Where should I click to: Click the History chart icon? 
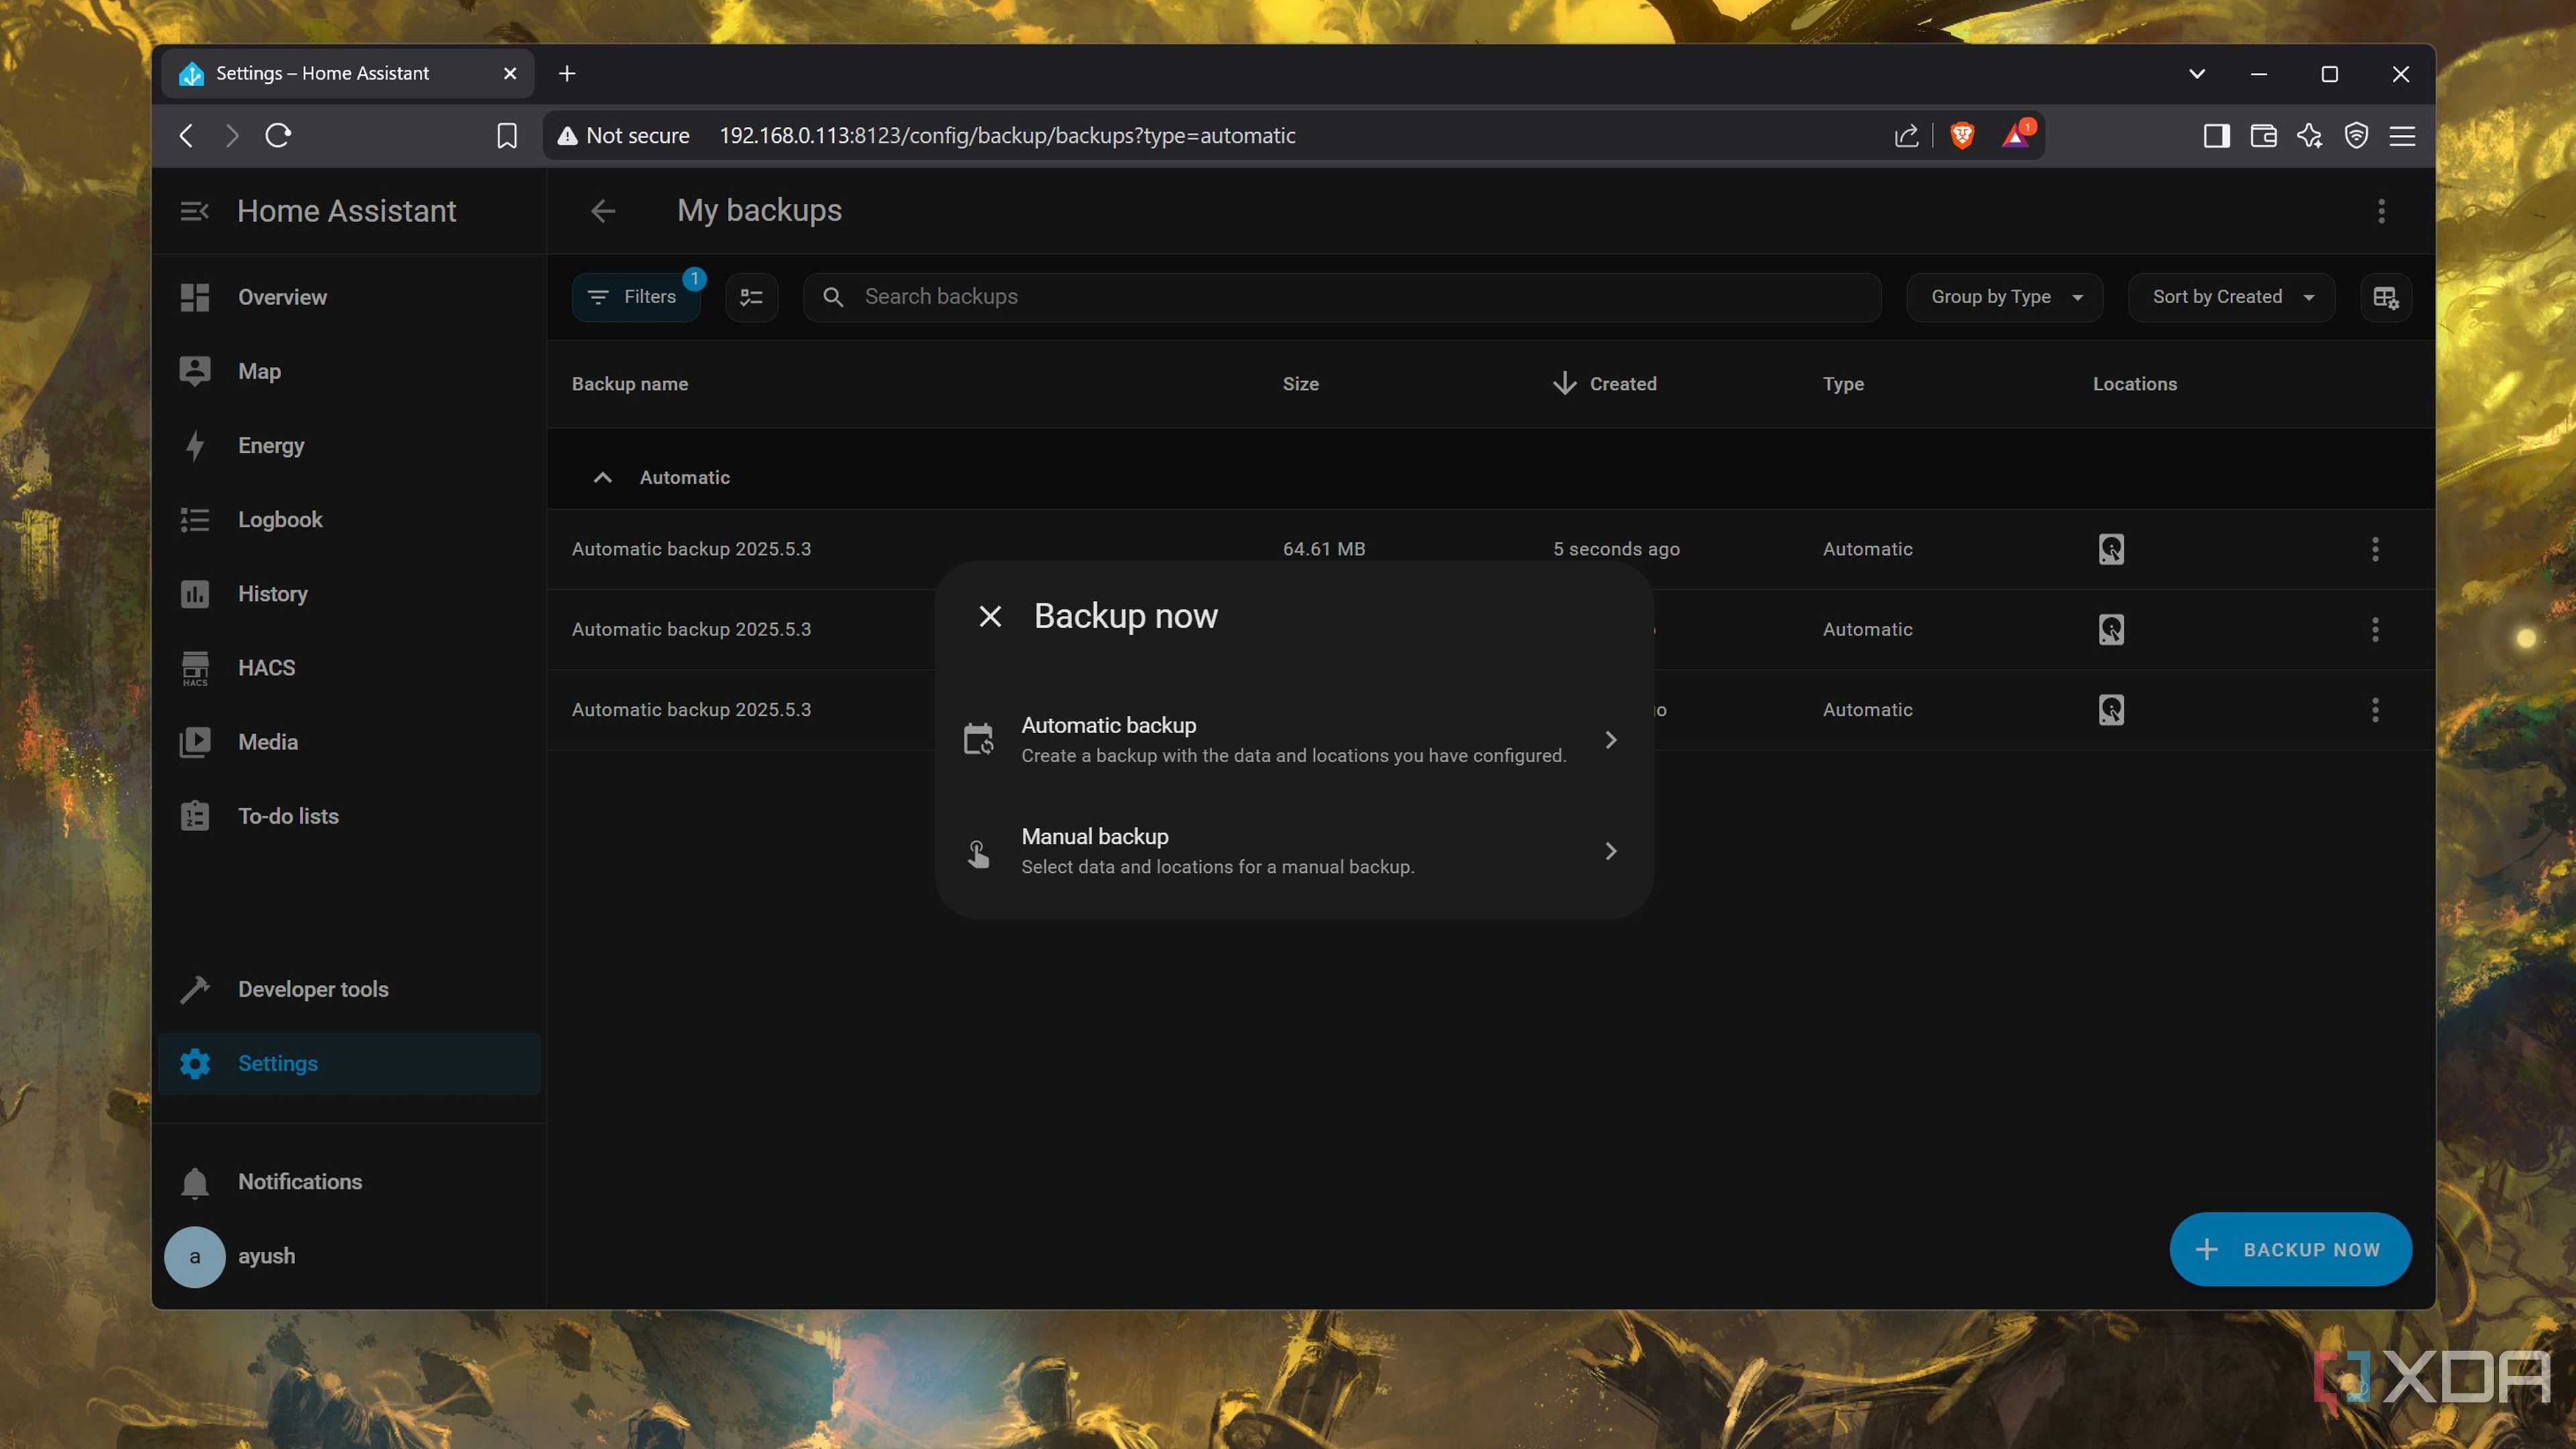[x=195, y=594]
